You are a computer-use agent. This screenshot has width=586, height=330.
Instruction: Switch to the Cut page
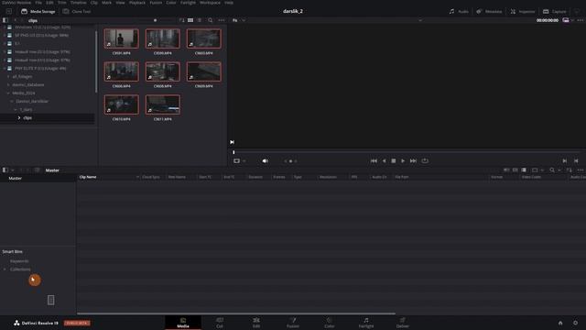220,323
